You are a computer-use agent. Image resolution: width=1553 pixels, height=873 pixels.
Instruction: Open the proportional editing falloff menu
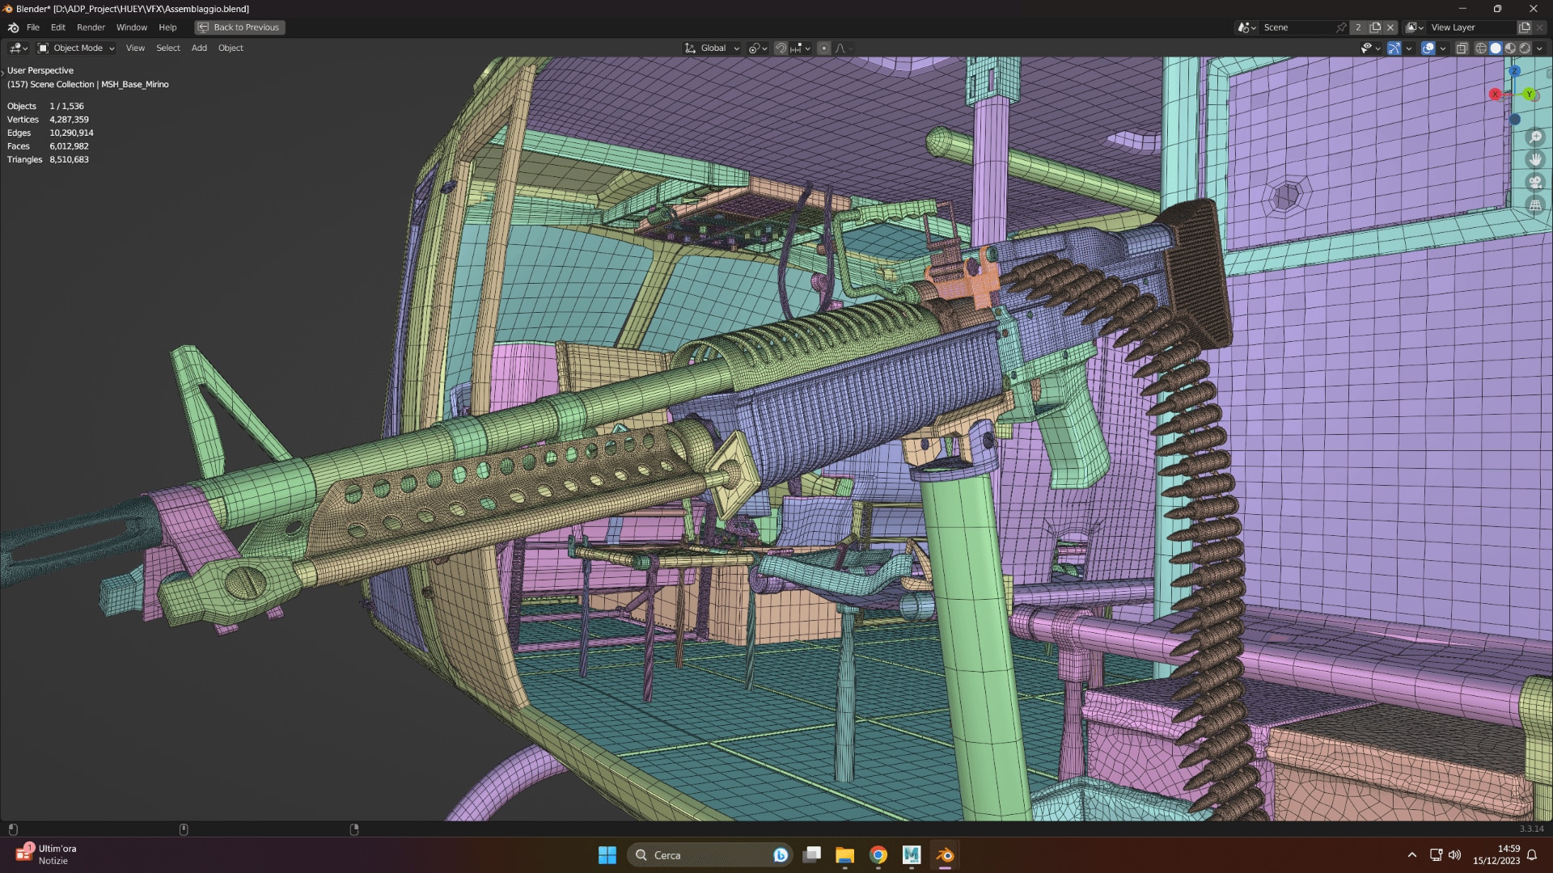[844, 48]
